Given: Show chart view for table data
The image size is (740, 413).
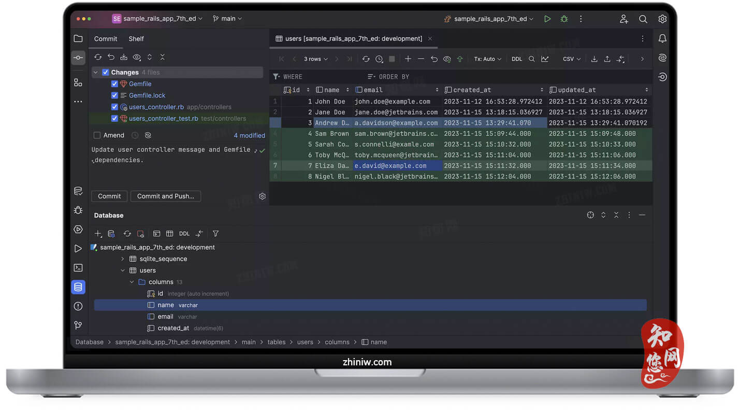Looking at the screenshot, I should click(x=545, y=59).
